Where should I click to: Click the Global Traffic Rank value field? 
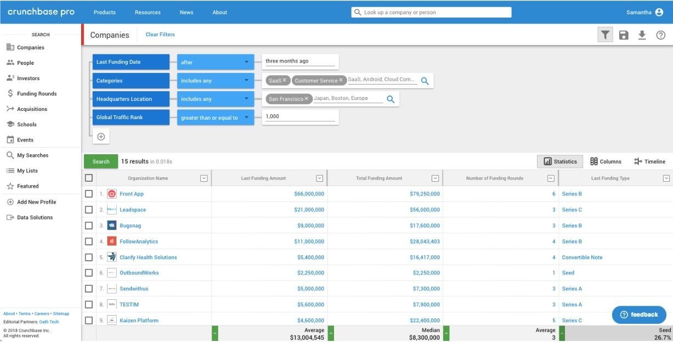click(300, 117)
